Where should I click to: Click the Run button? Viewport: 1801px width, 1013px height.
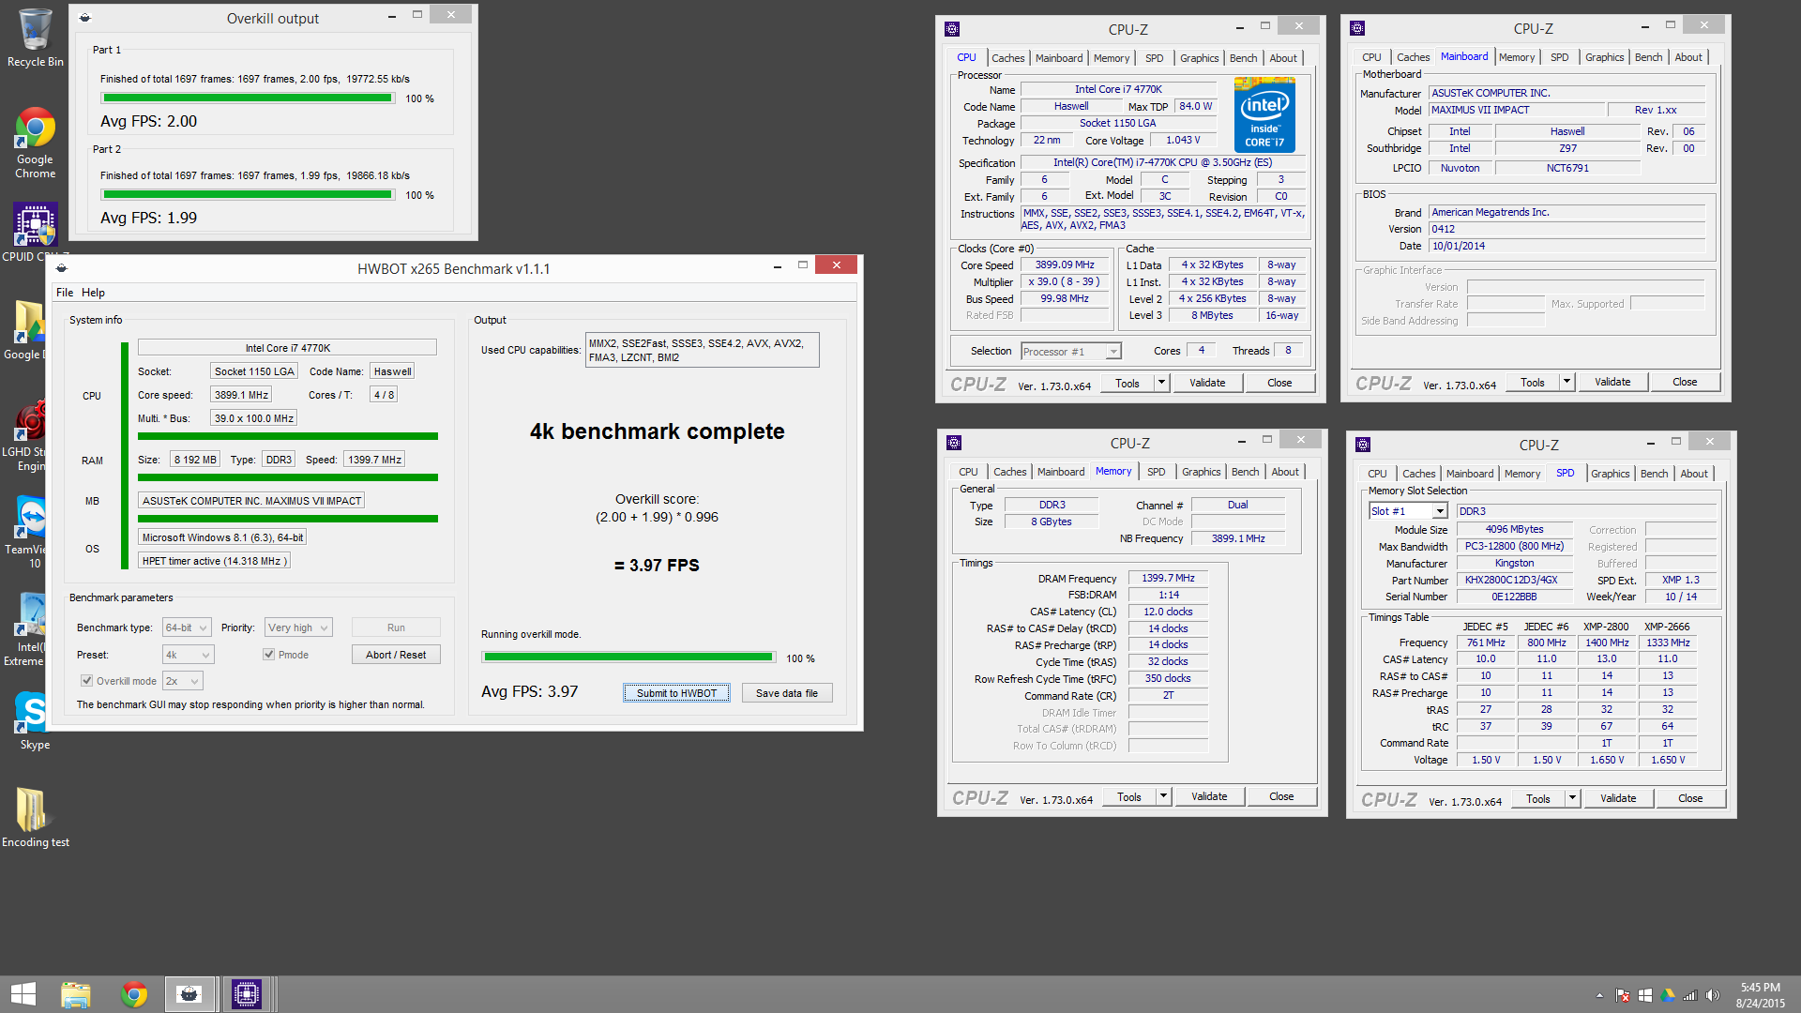(396, 627)
